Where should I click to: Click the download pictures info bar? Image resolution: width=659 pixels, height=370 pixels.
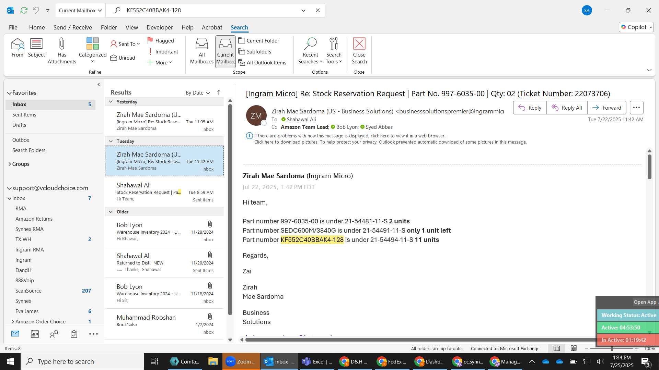[x=390, y=142]
